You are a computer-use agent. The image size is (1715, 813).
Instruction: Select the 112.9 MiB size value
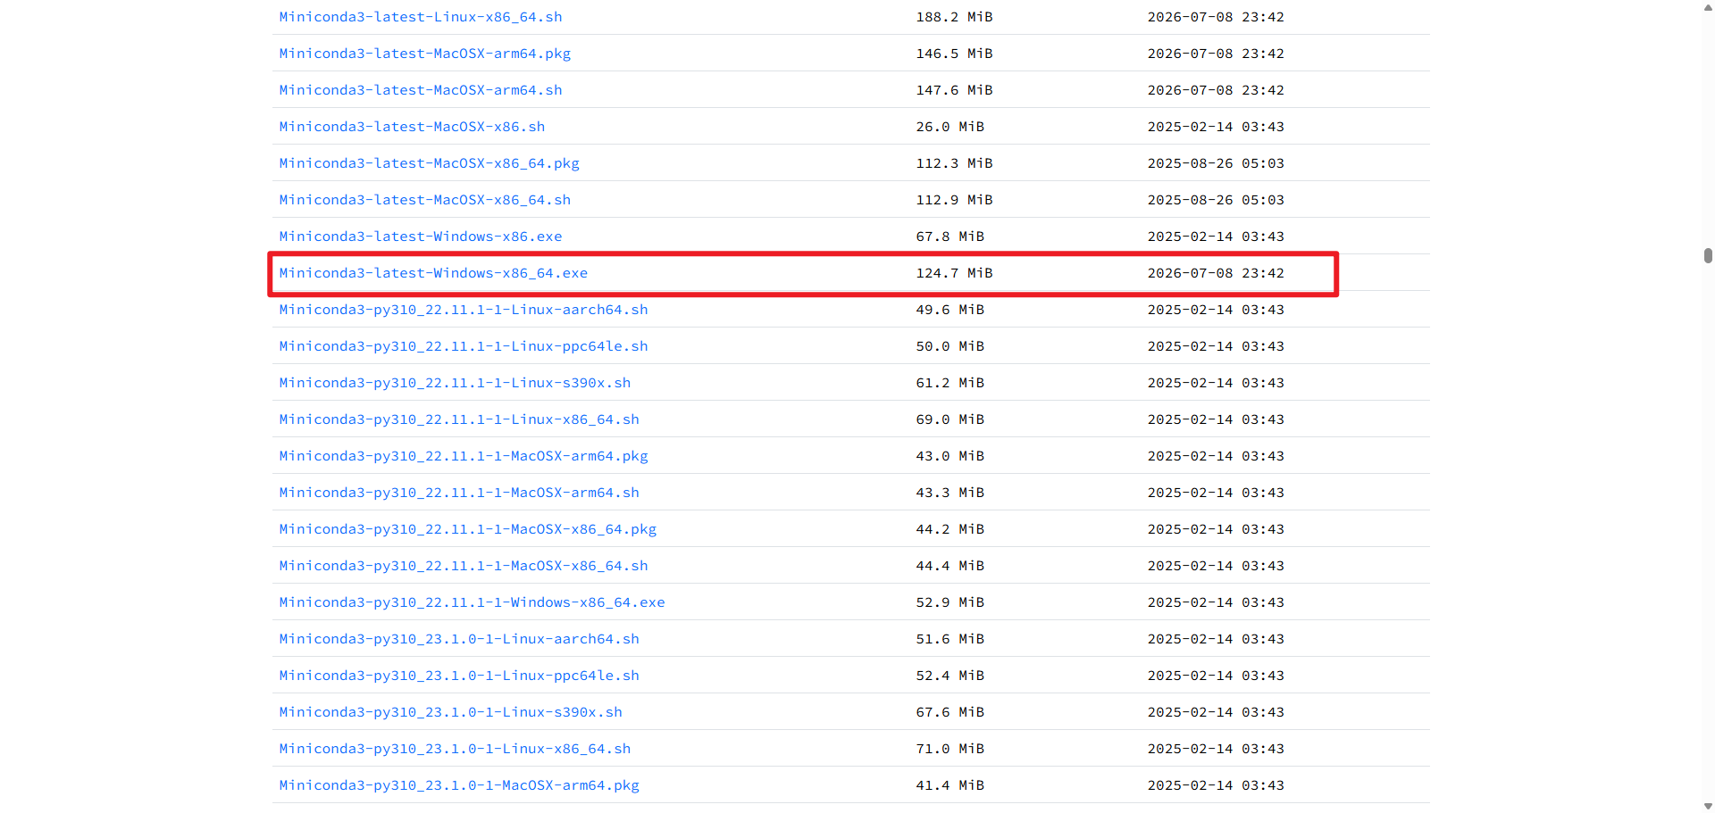pyautogui.click(x=954, y=200)
